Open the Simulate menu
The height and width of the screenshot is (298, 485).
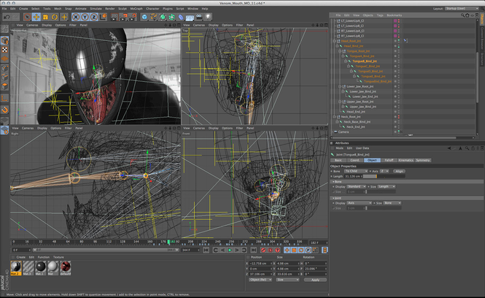click(x=96, y=9)
